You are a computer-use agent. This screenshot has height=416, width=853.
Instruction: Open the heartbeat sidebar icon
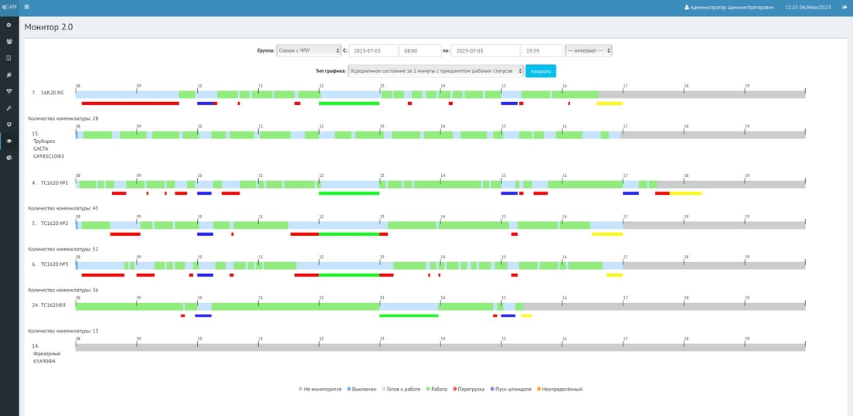8,91
